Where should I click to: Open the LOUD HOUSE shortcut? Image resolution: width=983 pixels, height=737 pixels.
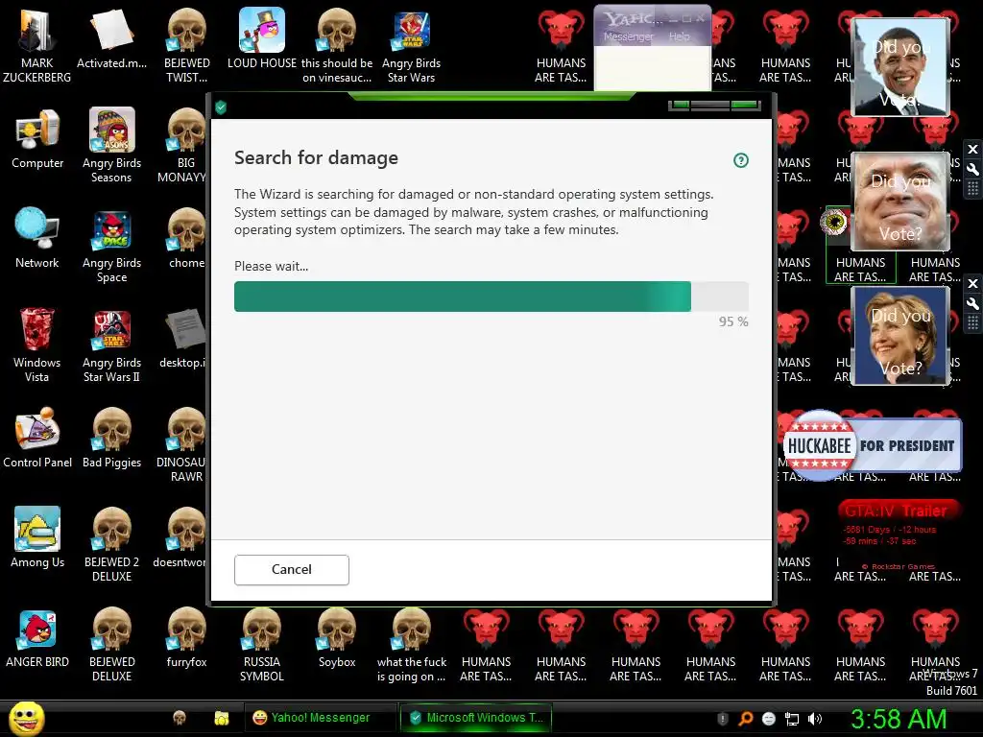pyautogui.click(x=262, y=38)
